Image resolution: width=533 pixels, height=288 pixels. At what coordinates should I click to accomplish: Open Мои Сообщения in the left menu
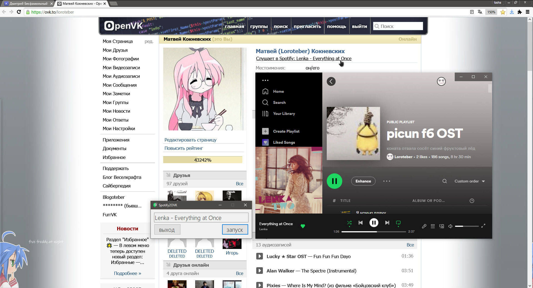[120, 85]
